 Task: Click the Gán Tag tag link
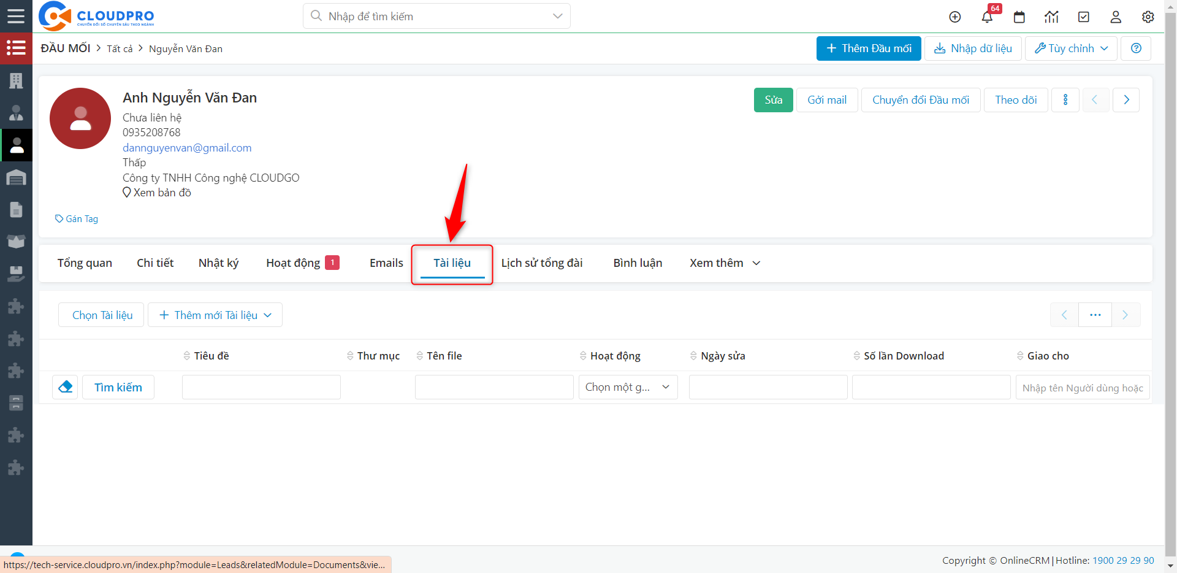[x=77, y=219]
